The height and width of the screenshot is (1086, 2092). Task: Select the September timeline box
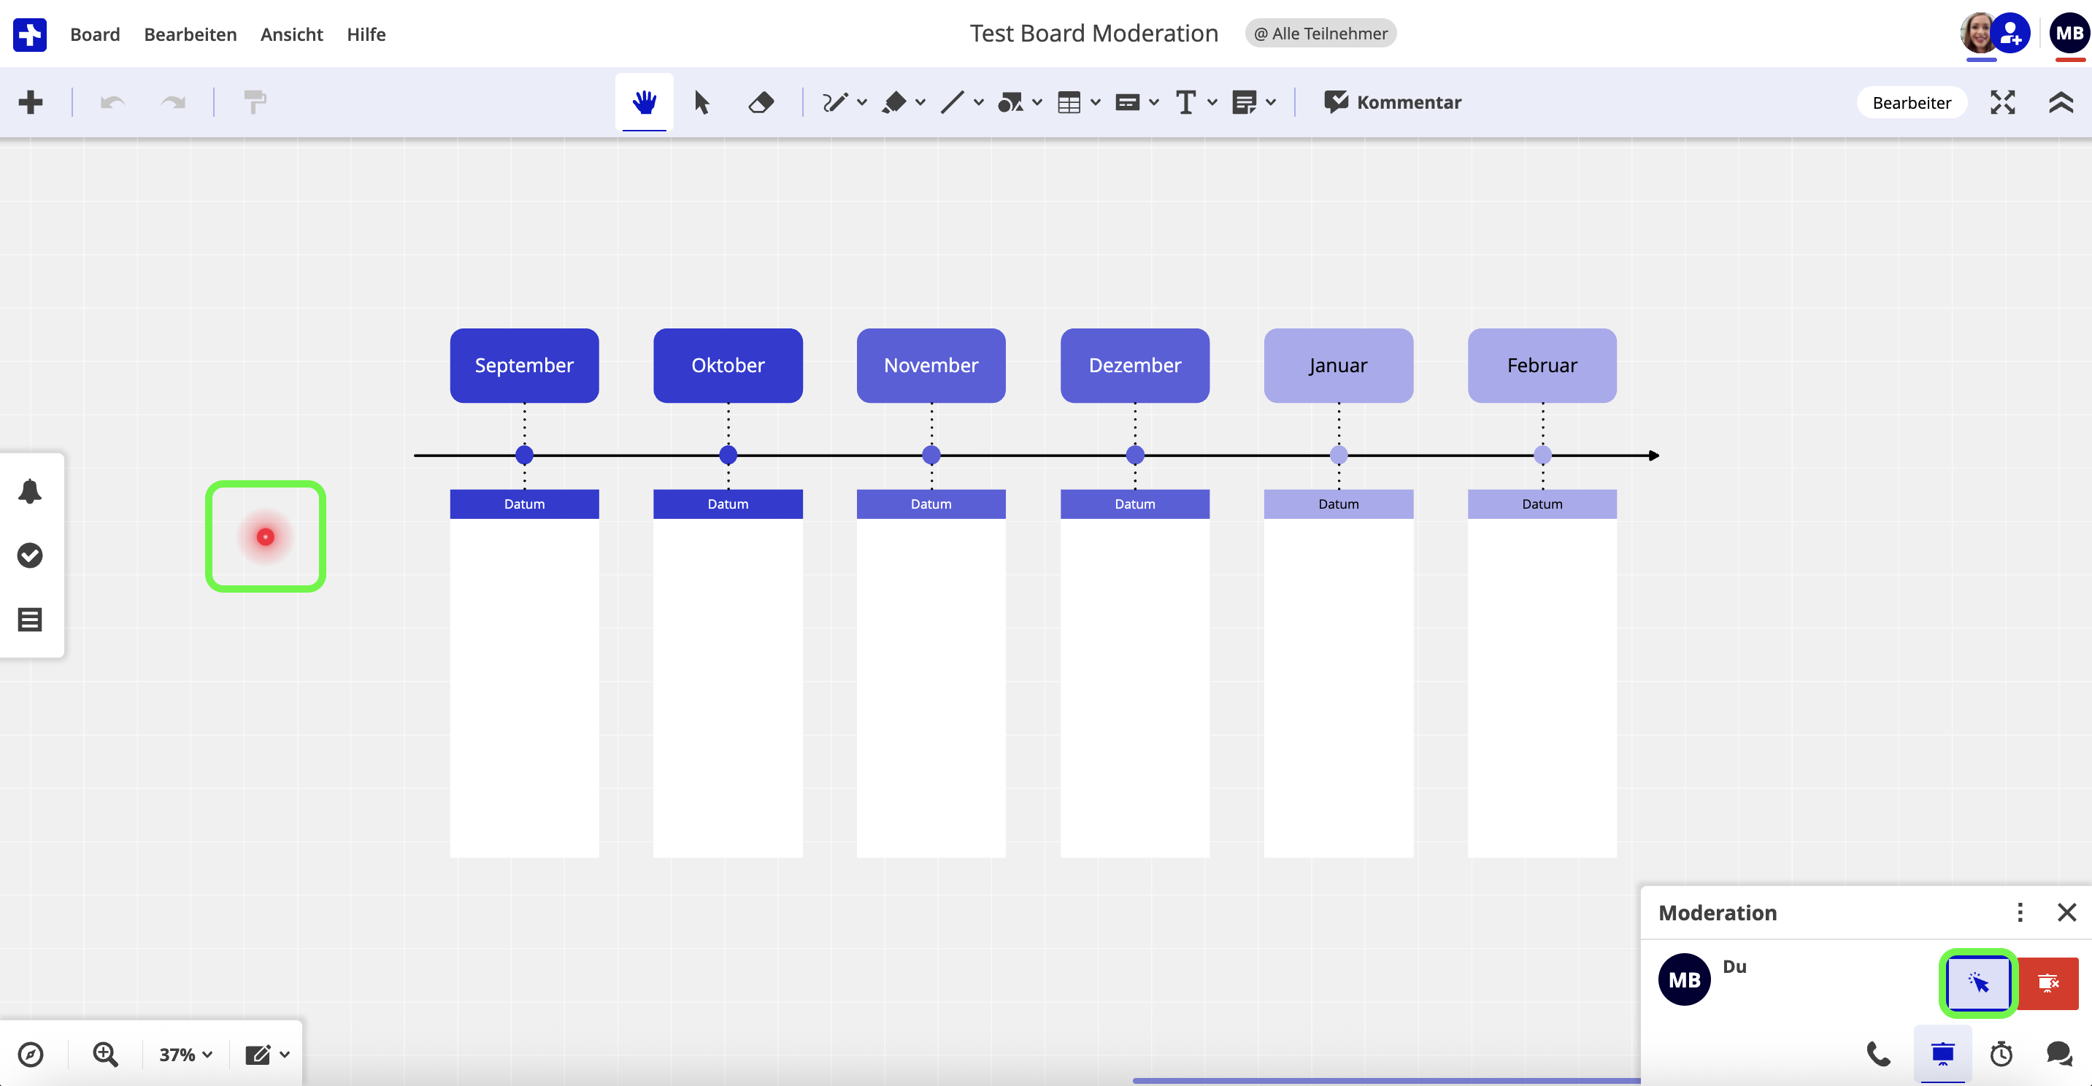[524, 365]
